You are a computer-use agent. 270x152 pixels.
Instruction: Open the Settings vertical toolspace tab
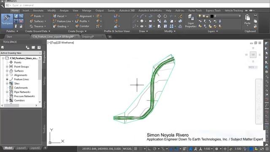[x=44, y=81]
